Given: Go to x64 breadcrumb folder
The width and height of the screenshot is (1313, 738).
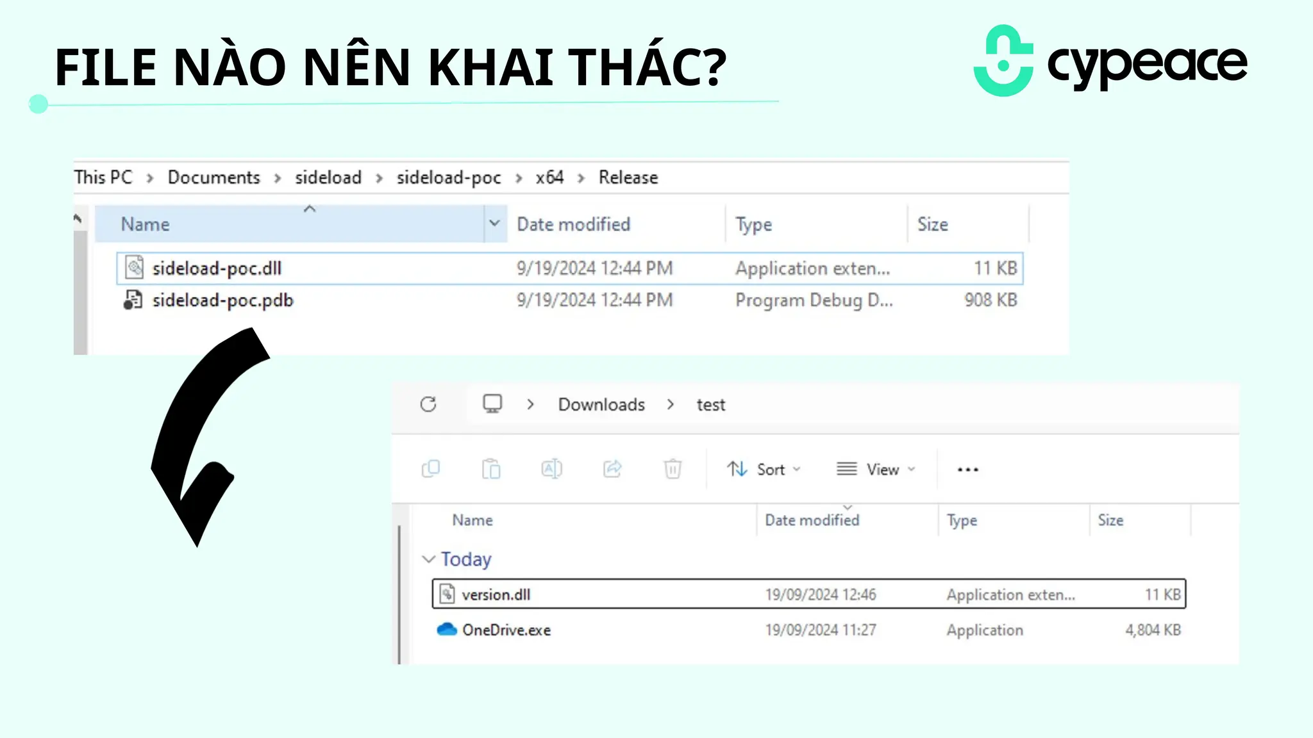Looking at the screenshot, I should pos(549,177).
